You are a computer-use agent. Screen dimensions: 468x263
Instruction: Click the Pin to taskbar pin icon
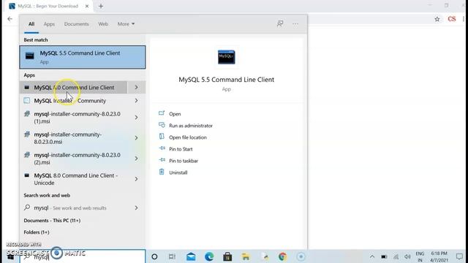click(x=162, y=160)
